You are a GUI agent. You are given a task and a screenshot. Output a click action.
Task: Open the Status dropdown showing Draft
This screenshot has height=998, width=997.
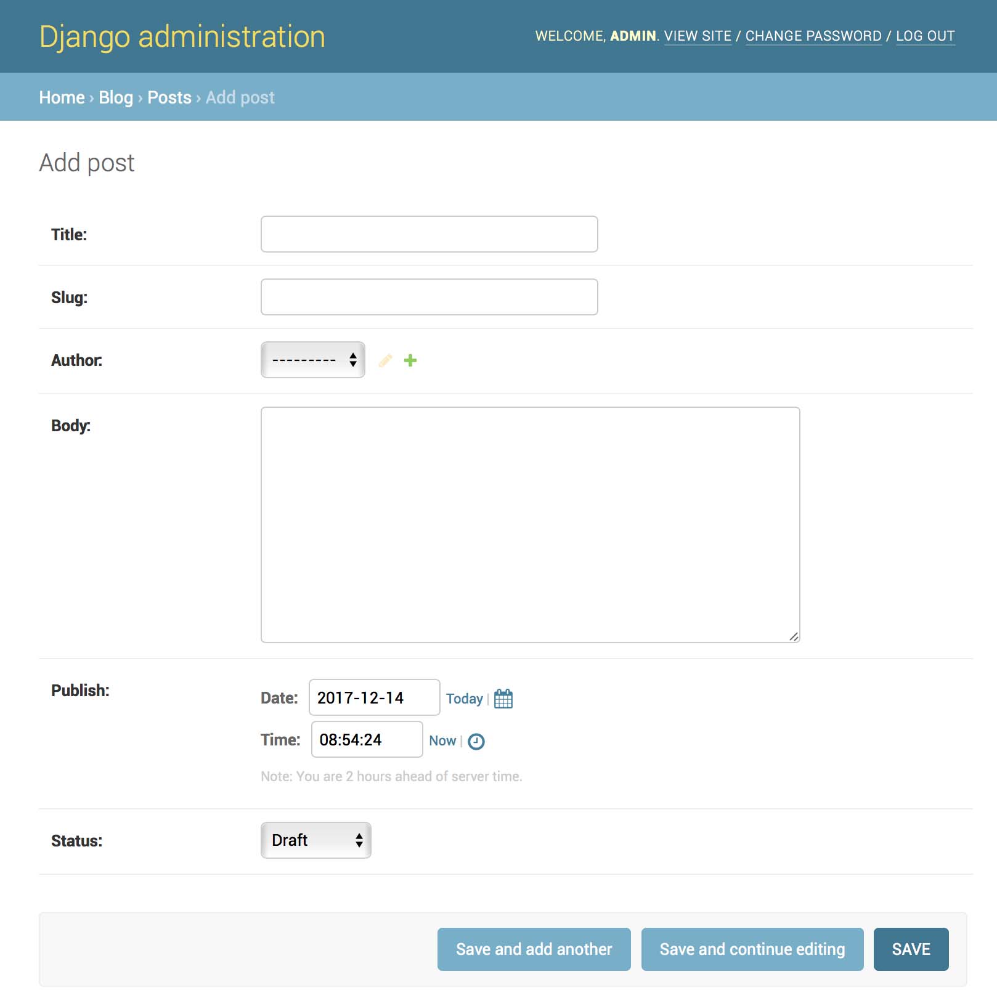(x=315, y=840)
